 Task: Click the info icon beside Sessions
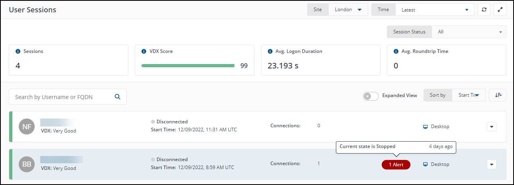tap(18, 51)
